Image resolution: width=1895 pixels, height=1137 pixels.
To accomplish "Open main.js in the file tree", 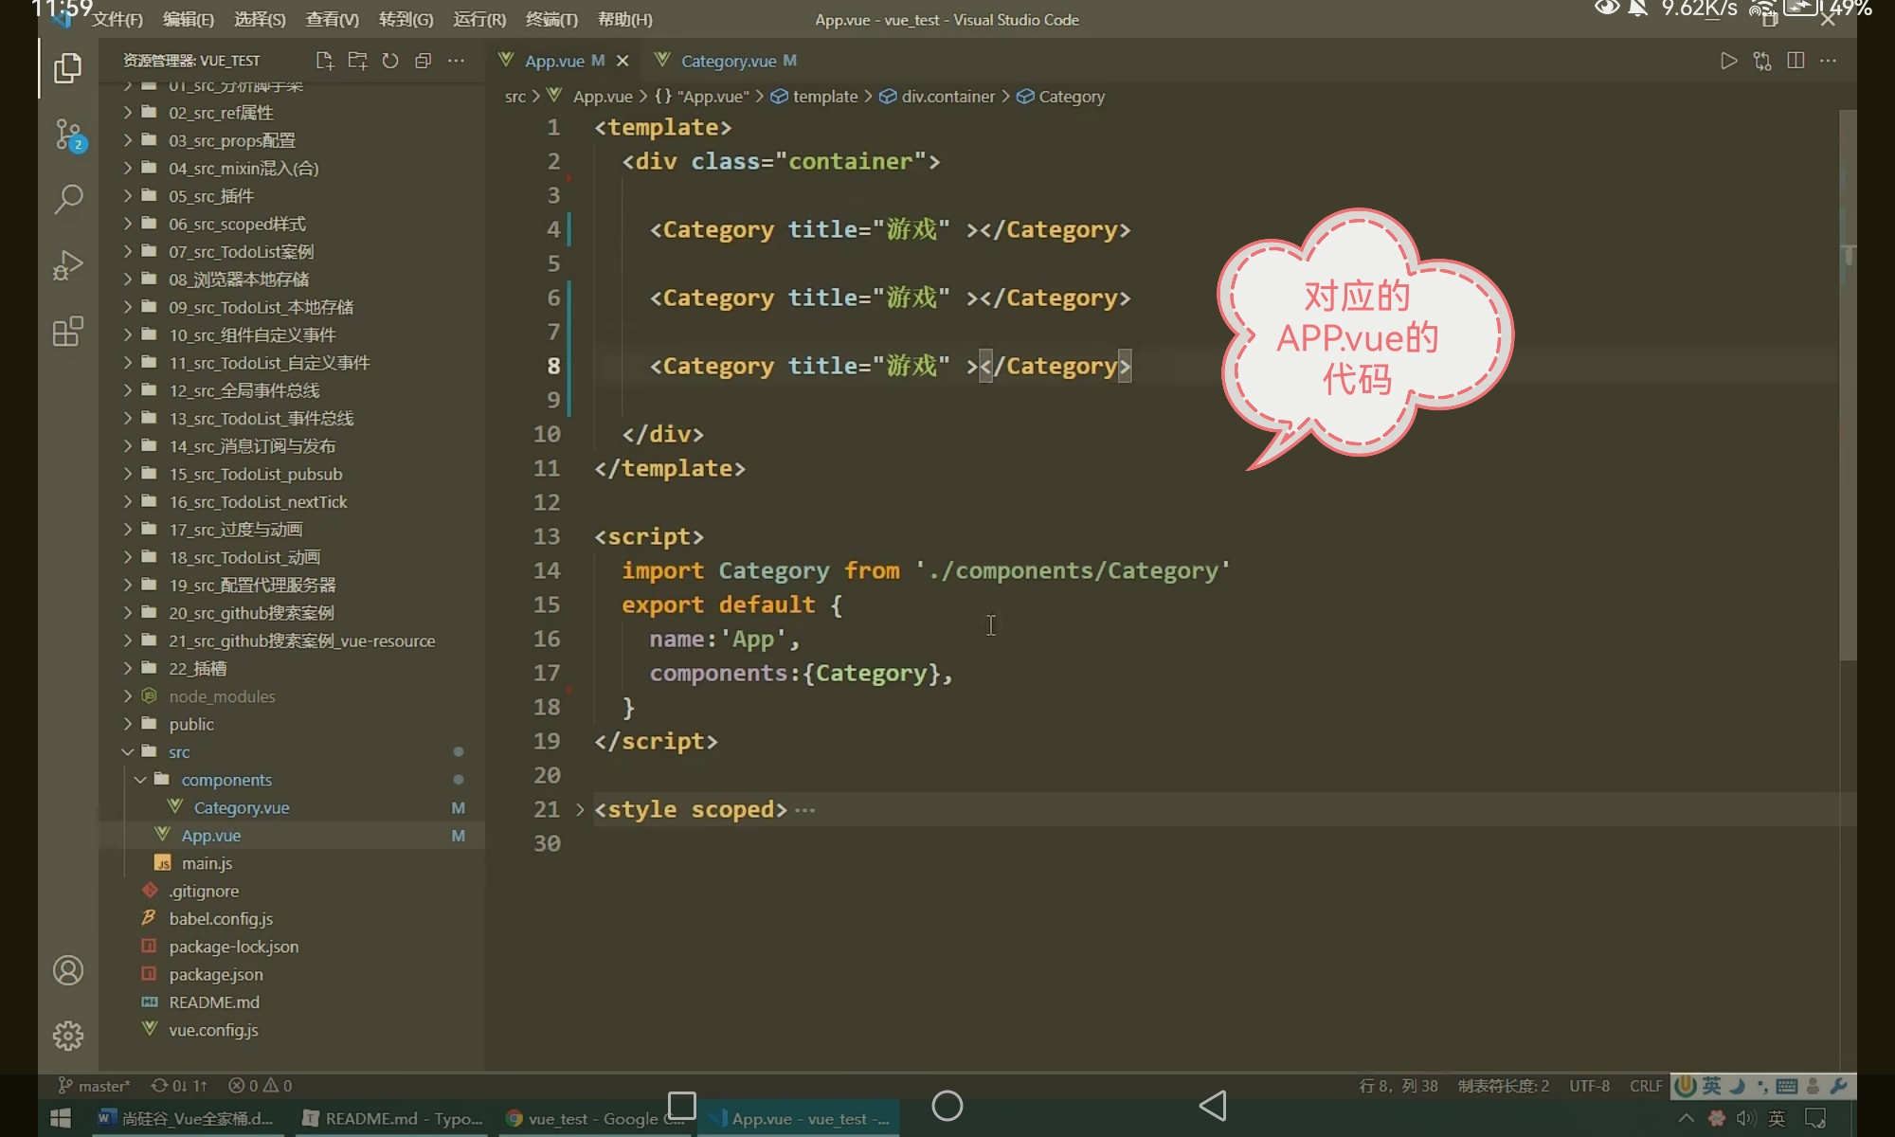I will 207,863.
